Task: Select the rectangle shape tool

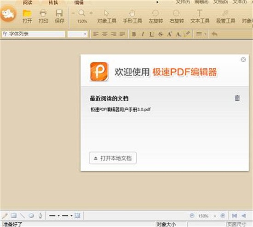Action: (13, 215)
